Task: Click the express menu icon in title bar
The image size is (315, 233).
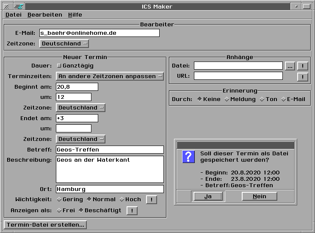Action: click(x=19, y=6)
